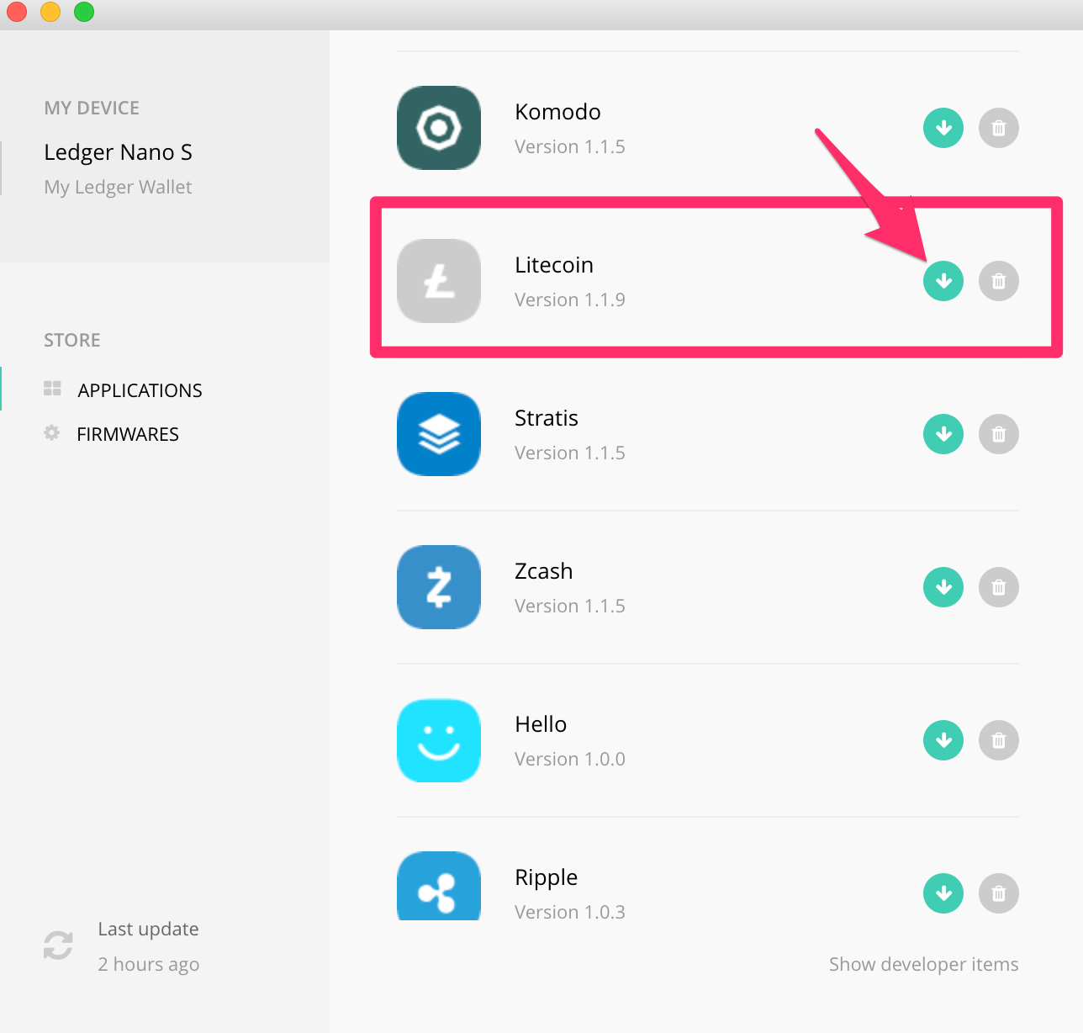Click the Litecoin app logo
Screen dimensions: 1083x1033
pos(439,281)
